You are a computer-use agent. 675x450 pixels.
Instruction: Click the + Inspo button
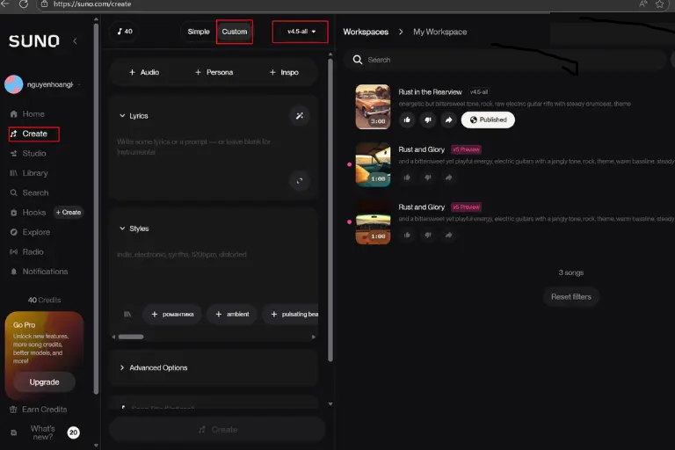284,72
